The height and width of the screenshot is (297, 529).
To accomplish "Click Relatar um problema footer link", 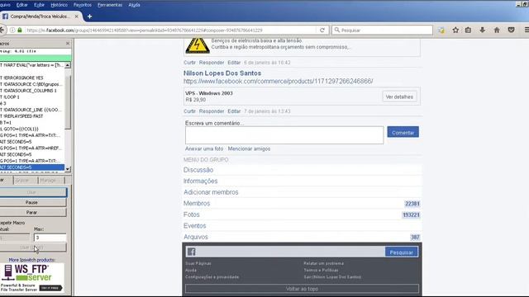I will pyautogui.click(x=323, y=263).
